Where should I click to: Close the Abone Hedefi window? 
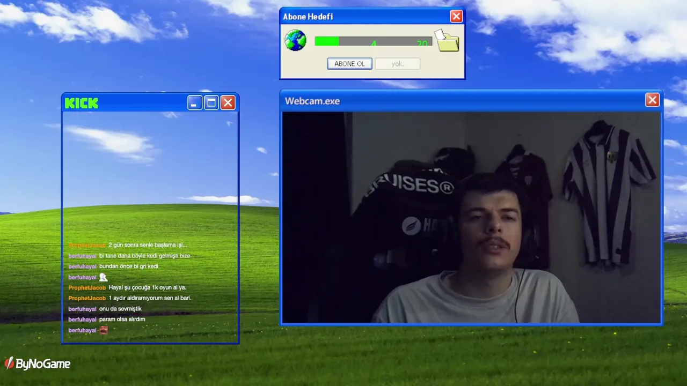click(x=456, y=16)
